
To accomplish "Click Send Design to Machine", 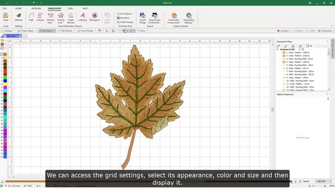I will 155,18.
